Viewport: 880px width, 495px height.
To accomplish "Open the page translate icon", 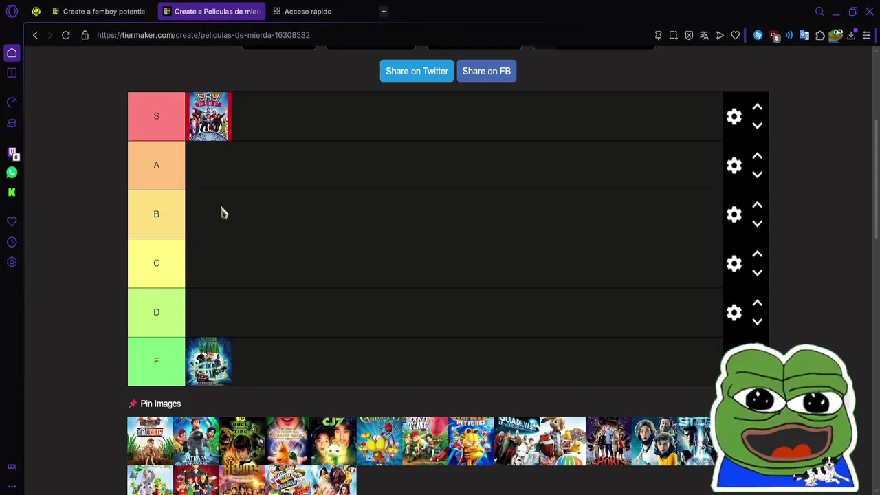I will pyautogui.click(x=704, y=35).
